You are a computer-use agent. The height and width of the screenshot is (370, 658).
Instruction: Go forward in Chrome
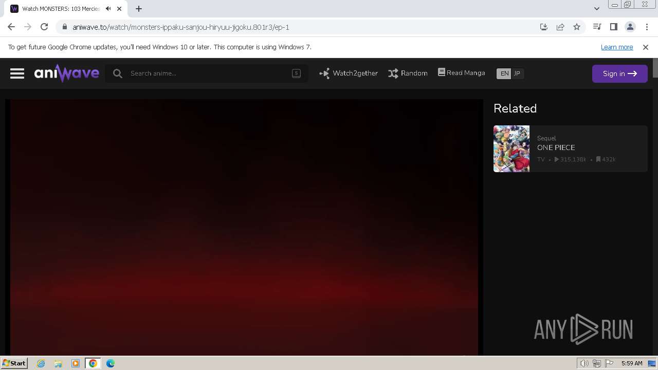pos(28,27)
